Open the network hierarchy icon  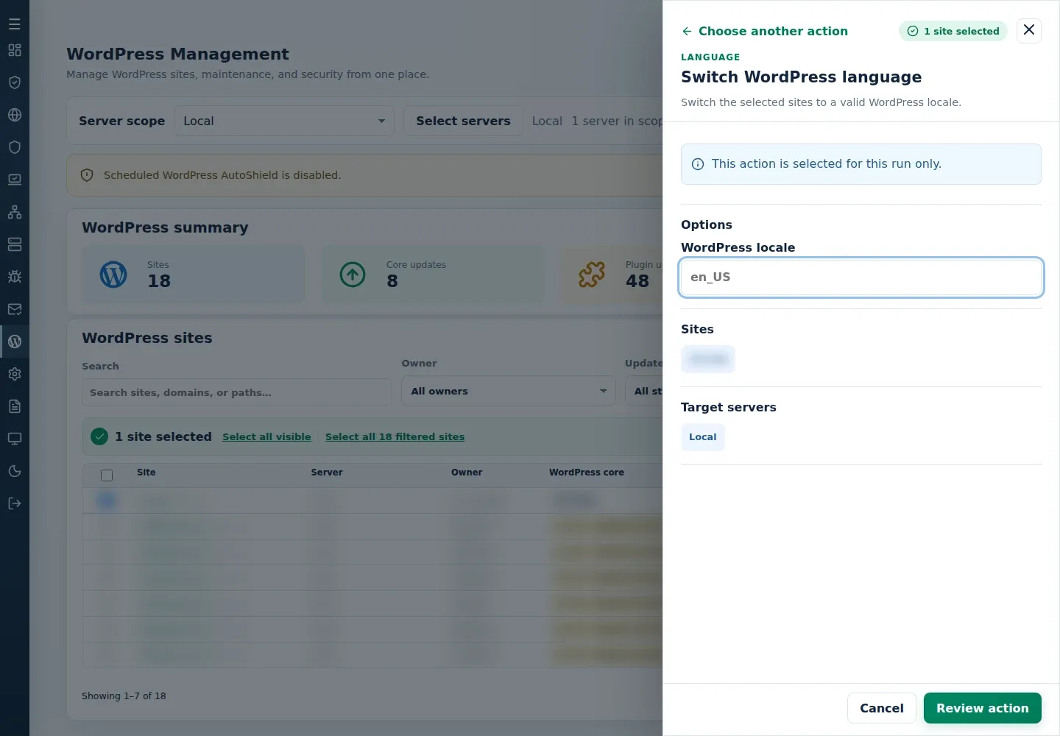[x=15, y=212]
